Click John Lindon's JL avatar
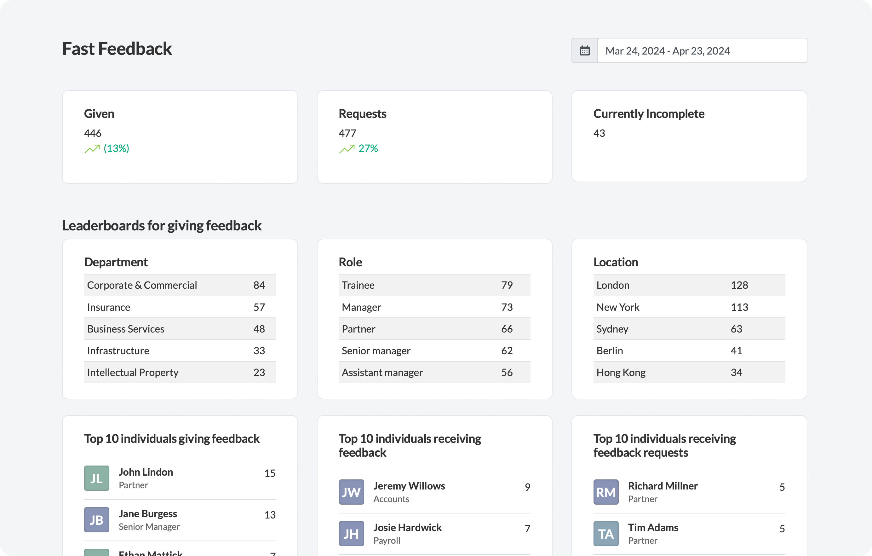 point(97,478)
